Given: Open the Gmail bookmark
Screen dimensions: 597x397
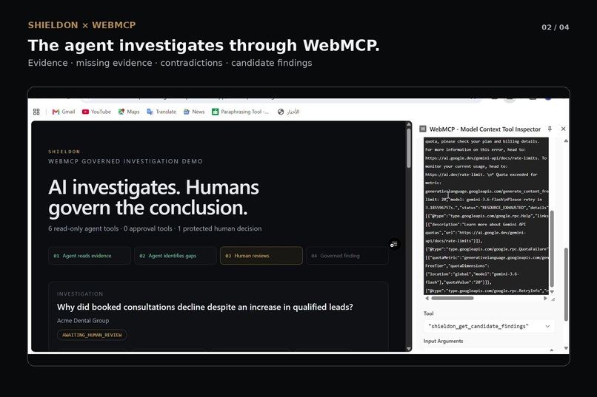Looking at the screenshot, I should click(x=64, y=112).
